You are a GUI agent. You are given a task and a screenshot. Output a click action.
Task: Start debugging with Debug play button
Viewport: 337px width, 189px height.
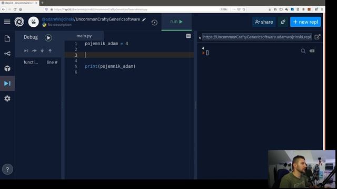coord(48,38)
